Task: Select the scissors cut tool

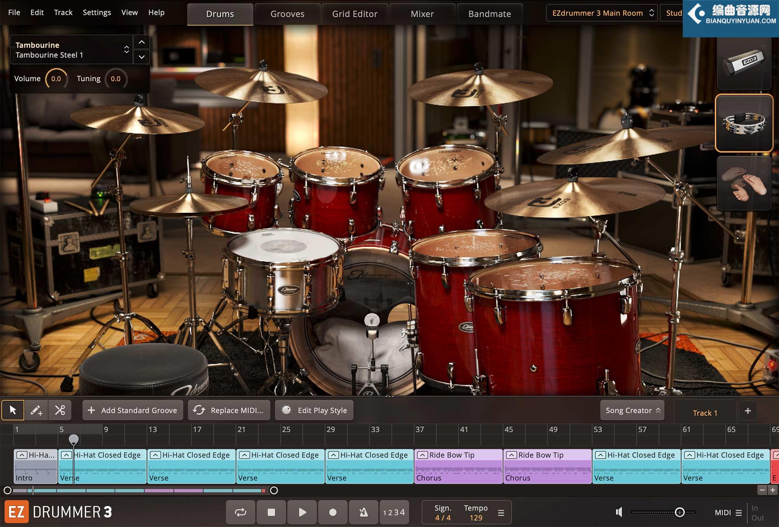Action: click(60, 410)
